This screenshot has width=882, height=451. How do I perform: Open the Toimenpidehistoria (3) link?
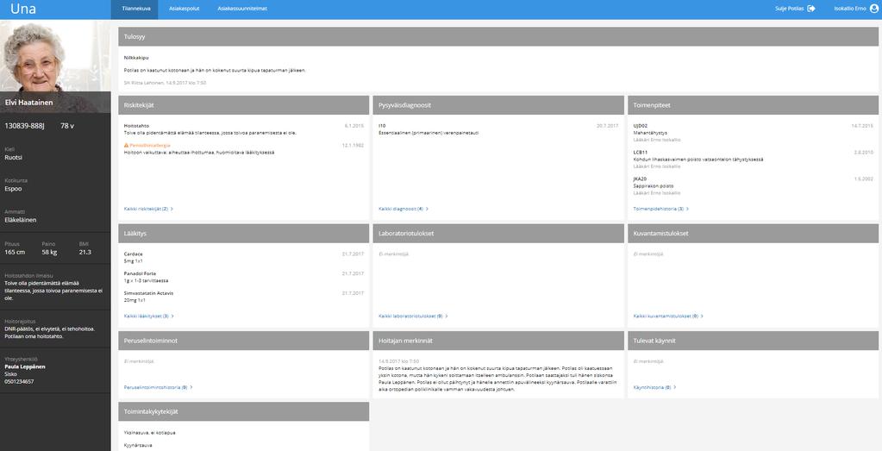(661, 209)
